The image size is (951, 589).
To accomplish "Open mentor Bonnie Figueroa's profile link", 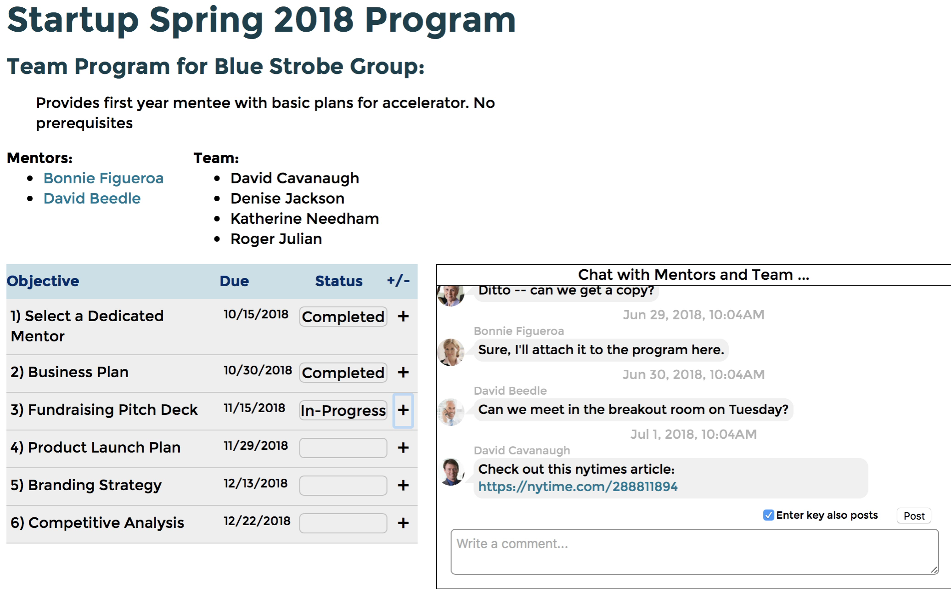I will 103,178.
